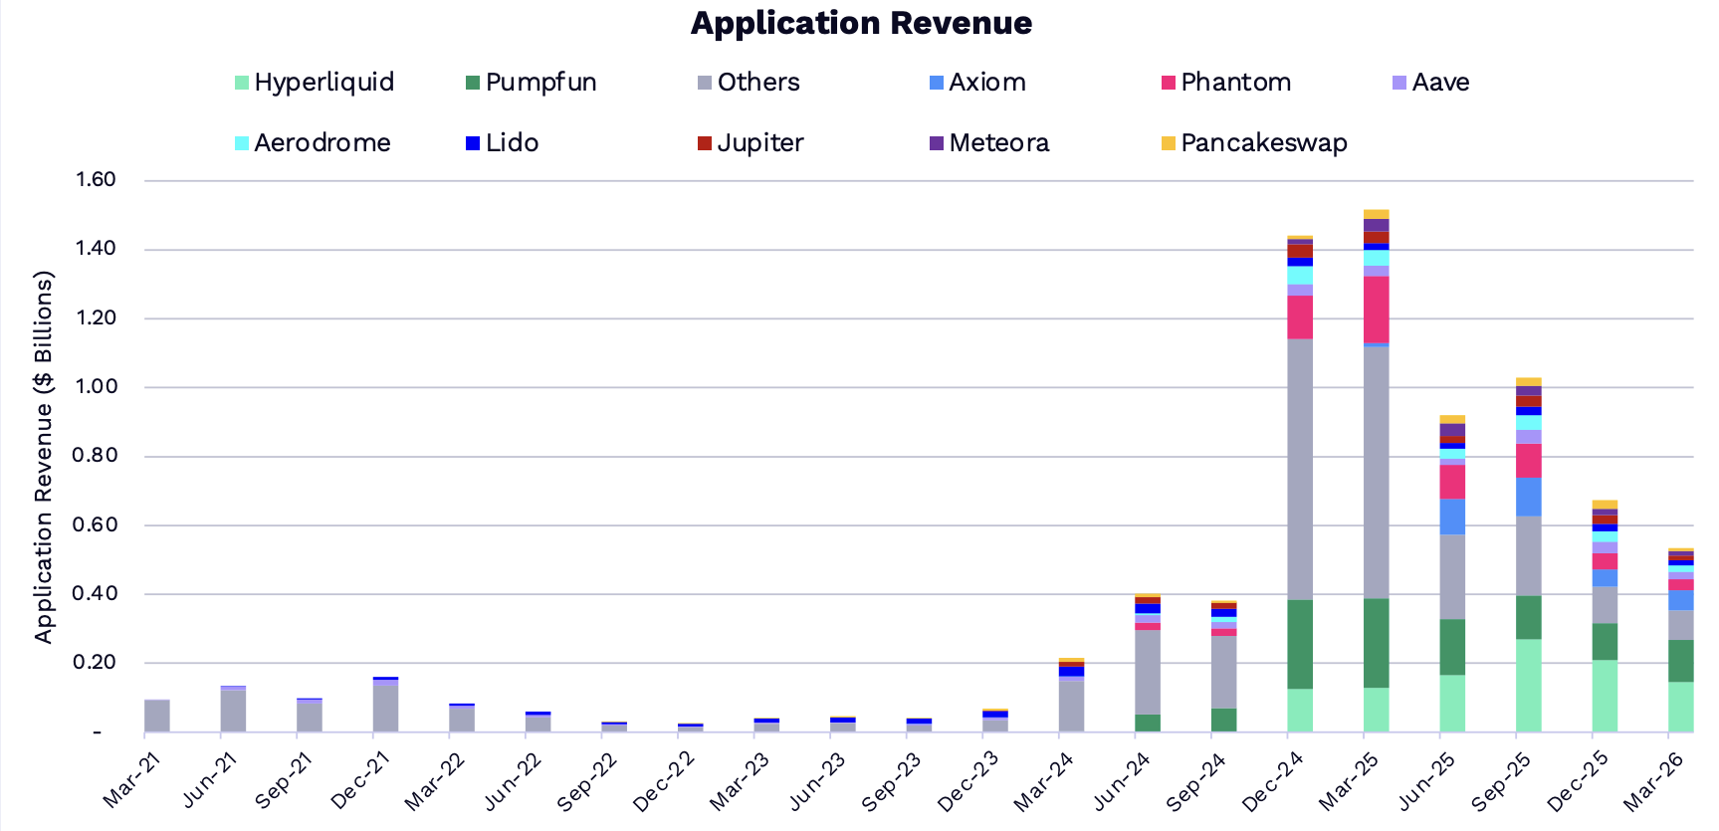
Task: Click the Jun-24 x-axis label
Action: [1122, 781]
